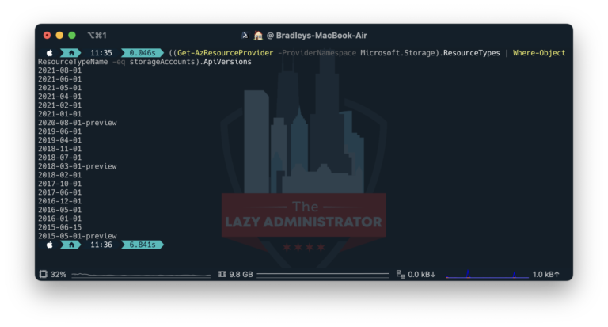This screenshot has width=608, height=327.
Task: Click the 11:35 time in the prompt
Action: 101,53
